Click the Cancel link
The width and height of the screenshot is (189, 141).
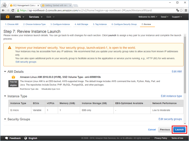click(x=152, y=130)
